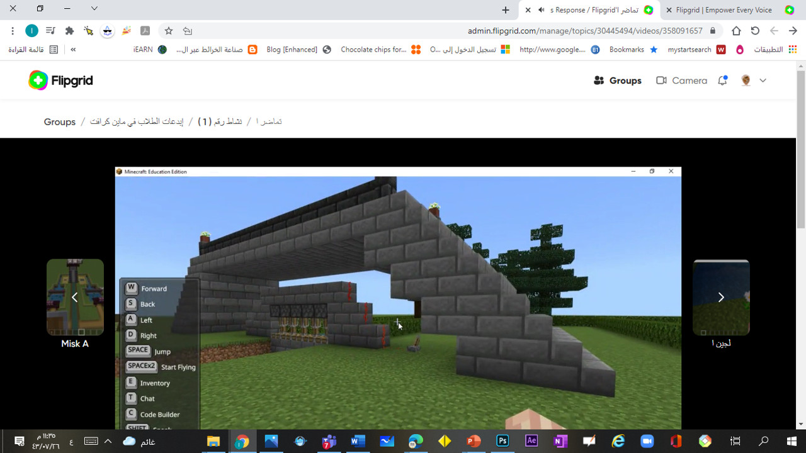Click breadcrumb تماضر ١

(x=269, y=121)
